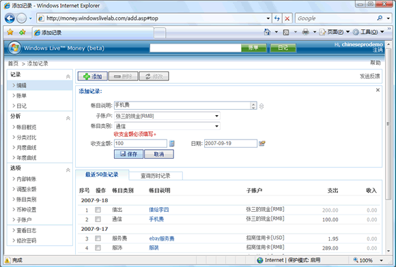Image resolution: width=396 pixels, height=267 pixels.
Task: Click 注销 to log out
Action: pyautogui.click(x=378, y=50)
